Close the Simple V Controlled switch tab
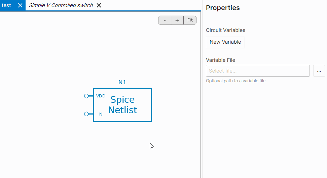327x178 pixels. coord(99,5)
